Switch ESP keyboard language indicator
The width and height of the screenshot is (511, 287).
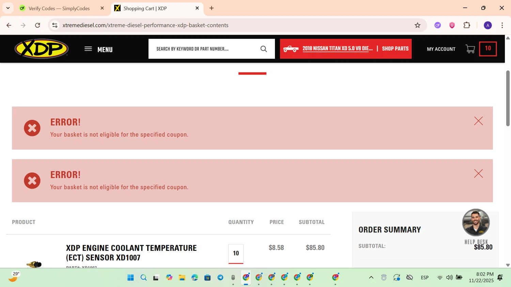(424, 277)
